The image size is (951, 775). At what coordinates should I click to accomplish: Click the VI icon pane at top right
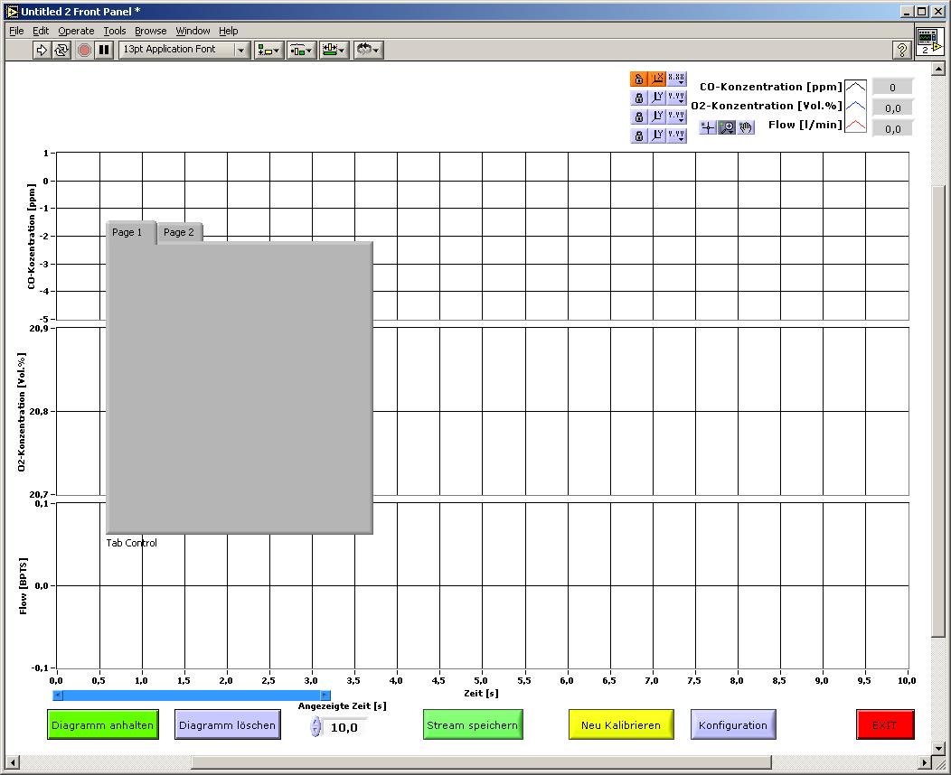(929, 42)
